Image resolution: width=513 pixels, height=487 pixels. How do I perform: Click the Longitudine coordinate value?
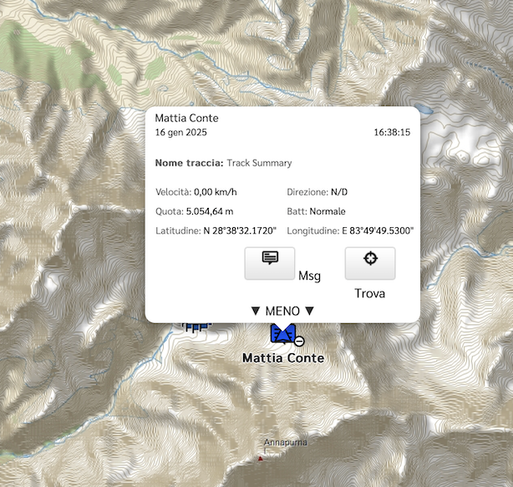coord(378,231)
